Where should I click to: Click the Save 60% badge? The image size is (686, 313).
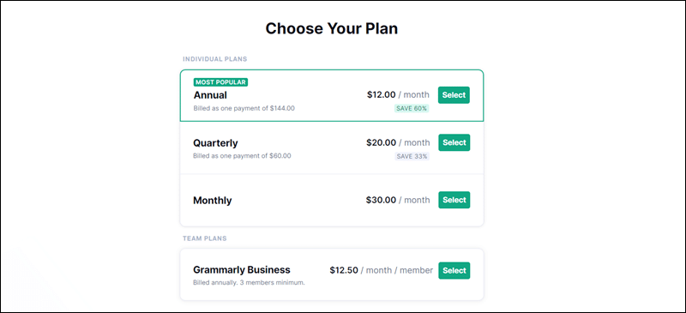[412, 109]
